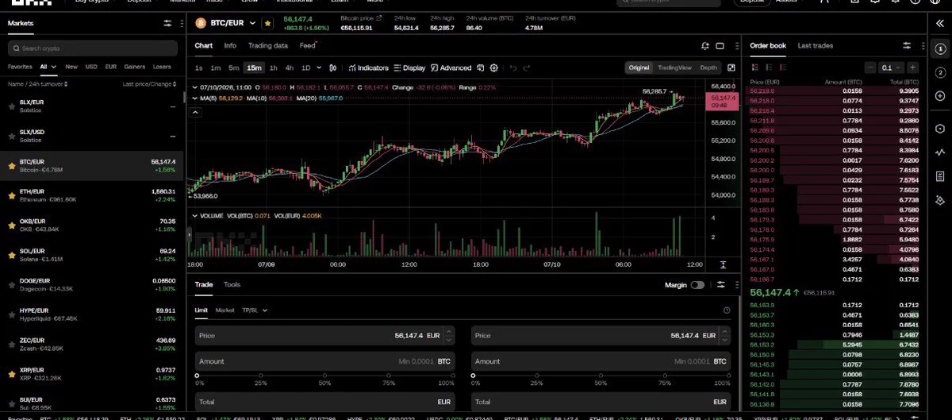Click the chart layout icon beside Advanced
Screen dimensions: 952x420
click(x=481, y=68)
